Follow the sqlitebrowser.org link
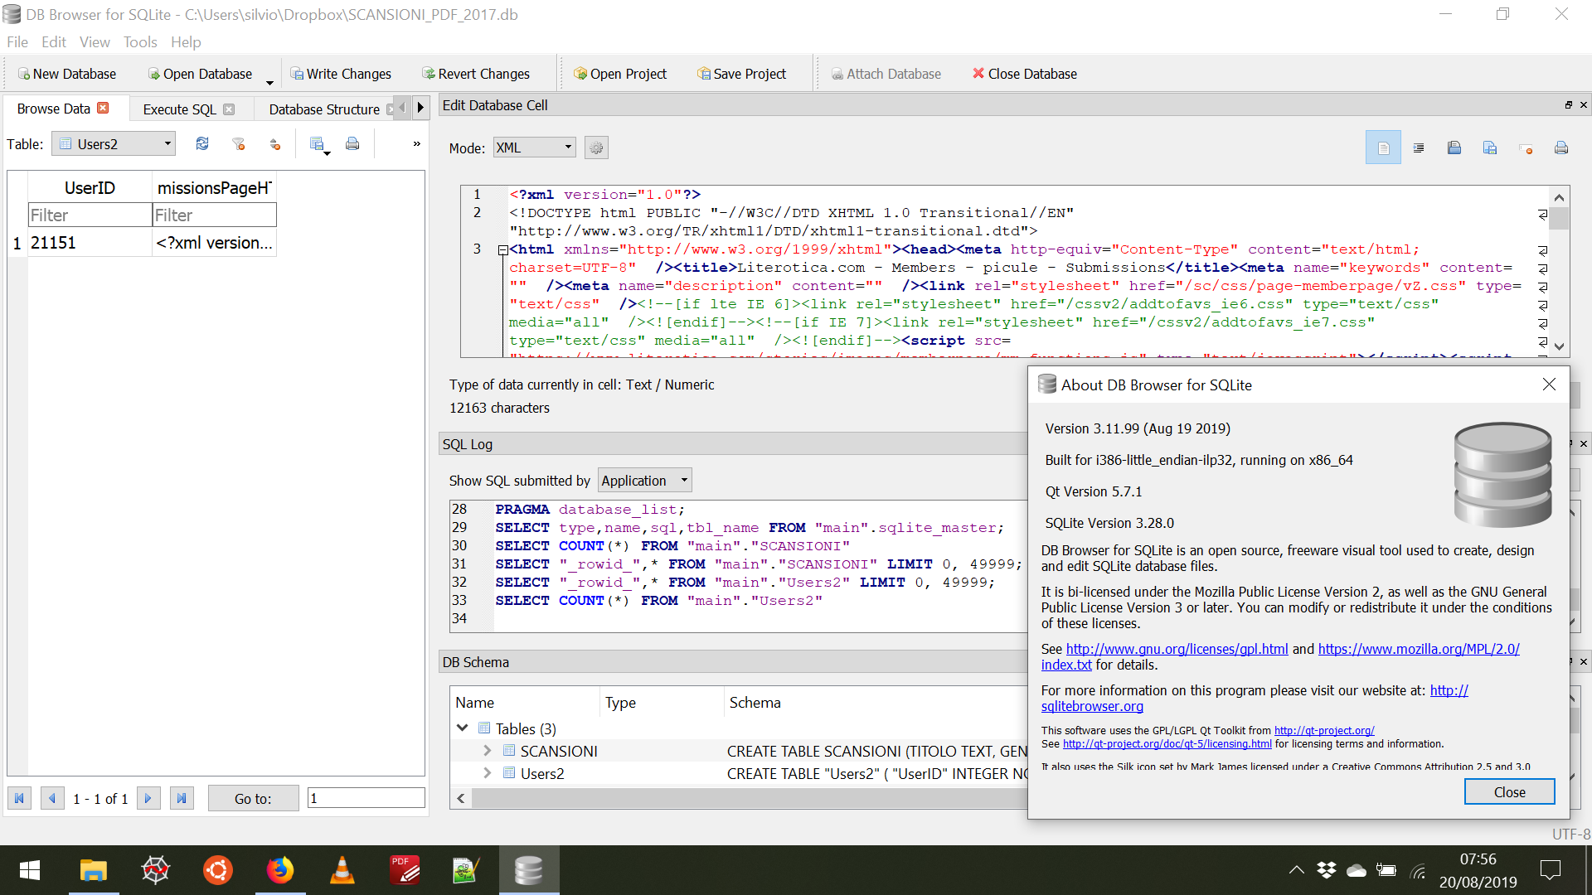The width and height of the screenshot is (1592, 895). click(1091, 706)
